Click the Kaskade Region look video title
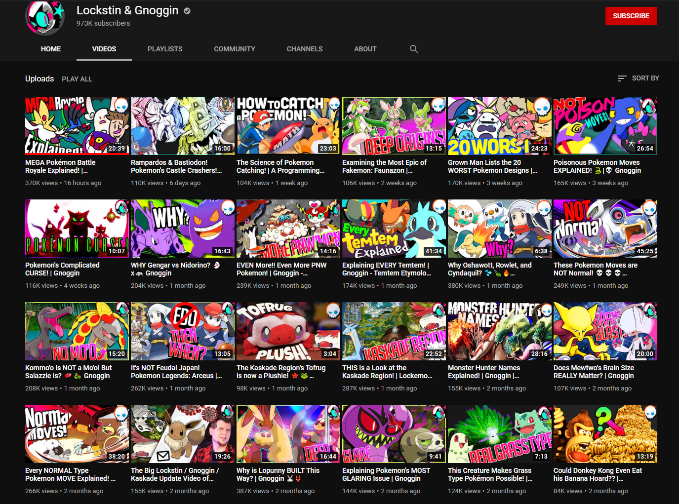 (387, 372)
